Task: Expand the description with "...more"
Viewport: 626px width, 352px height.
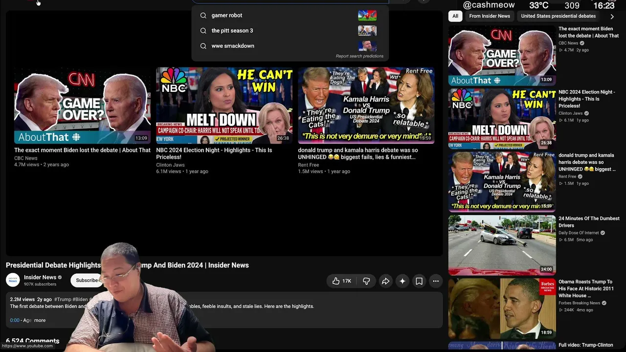Action: click(x=40, y=320)
